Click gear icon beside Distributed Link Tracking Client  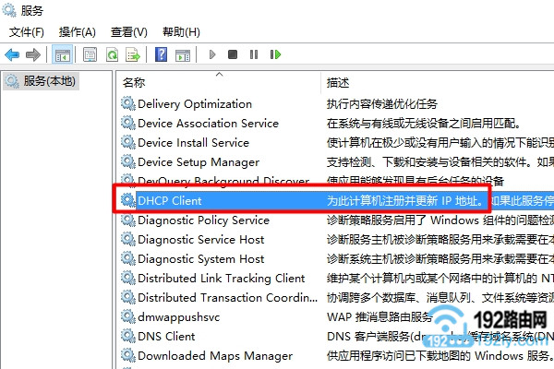pyautogui.click(x=128, y=278)
